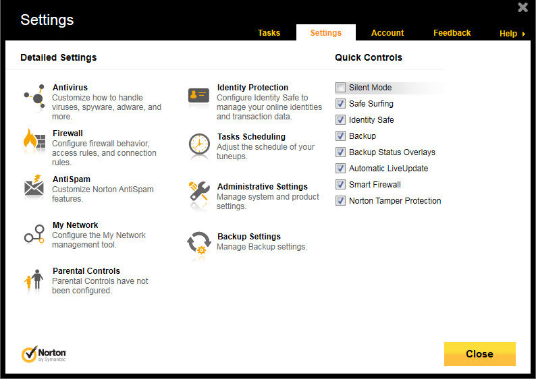The image size is (536, 379).
Task: Open the Administrative Settings wrench icon
Action: click(x=199, y=192)
